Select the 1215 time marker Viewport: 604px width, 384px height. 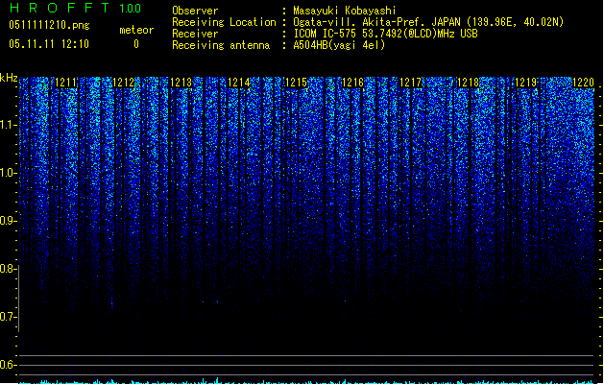click(296, 83)
